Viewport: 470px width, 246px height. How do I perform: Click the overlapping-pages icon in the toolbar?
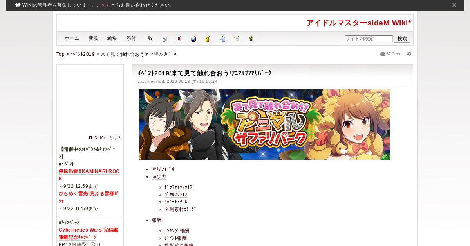[150, 39]
